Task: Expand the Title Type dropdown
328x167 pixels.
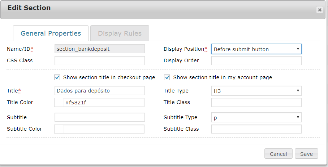Action: [x=256, y=91]
